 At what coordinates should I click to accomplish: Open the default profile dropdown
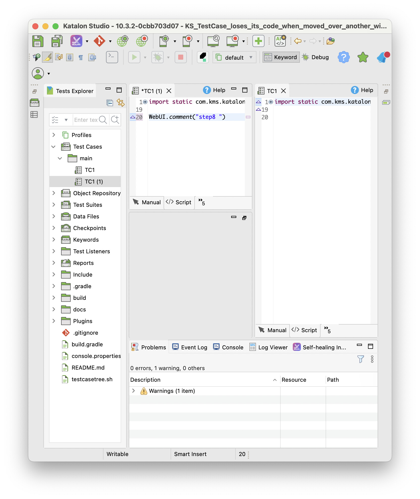point(234,57)
